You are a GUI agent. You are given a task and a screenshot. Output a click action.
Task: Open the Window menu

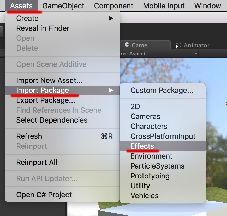click(x=208, y=6)
